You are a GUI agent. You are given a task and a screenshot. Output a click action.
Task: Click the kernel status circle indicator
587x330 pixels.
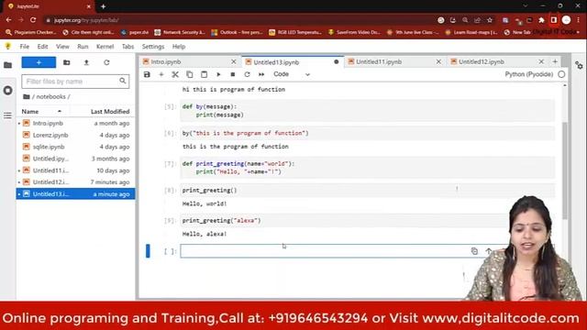(561, 74)
